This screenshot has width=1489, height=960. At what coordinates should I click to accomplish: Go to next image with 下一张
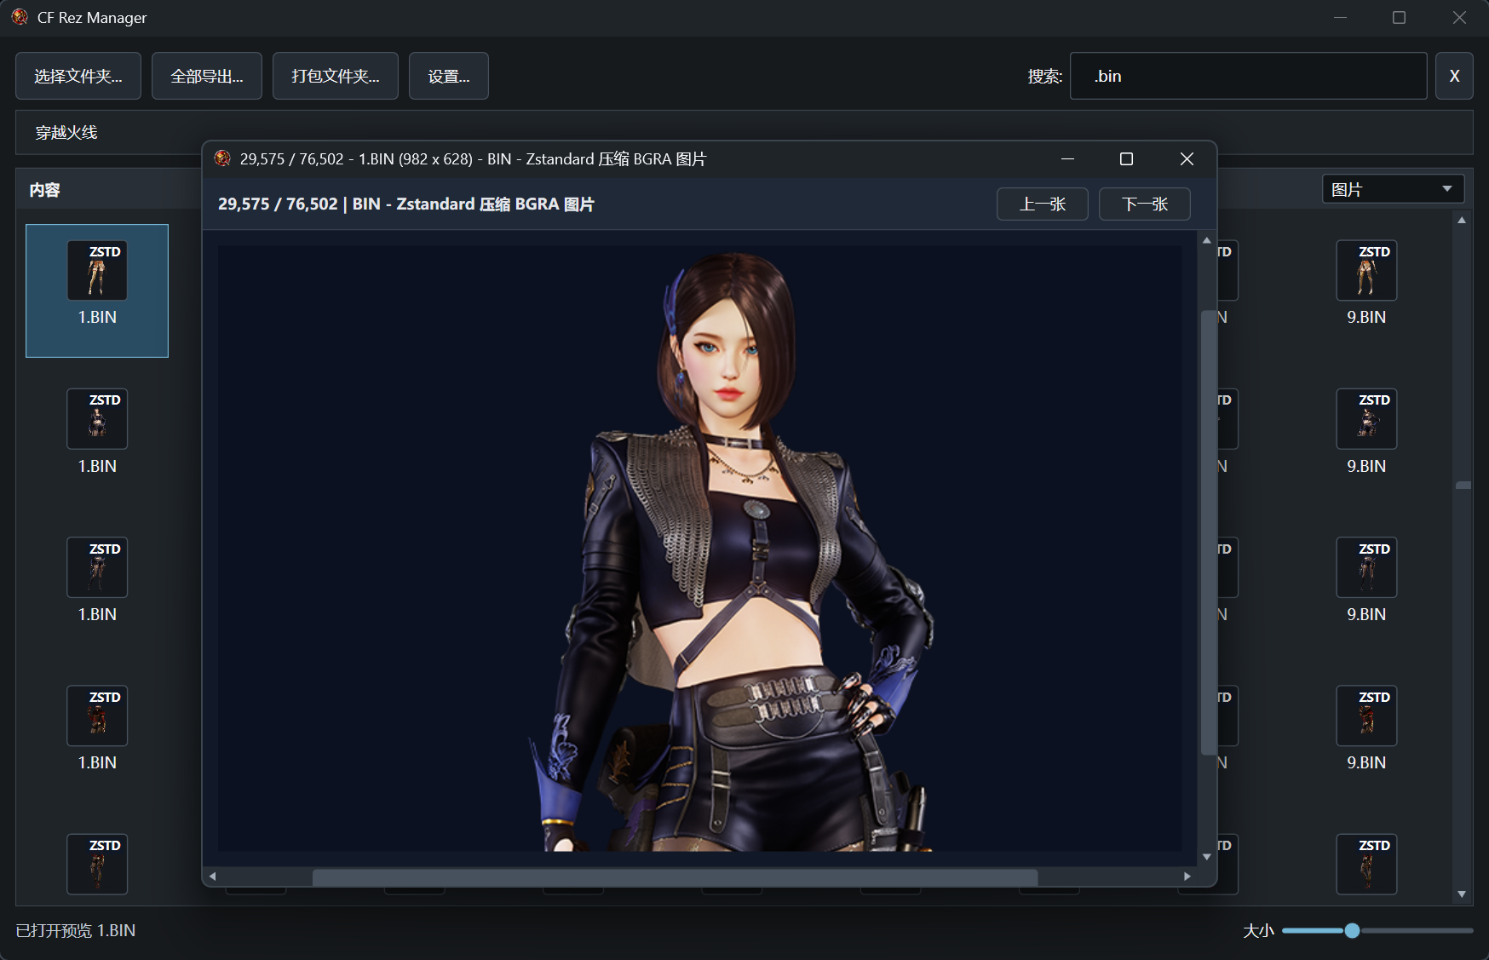(x=1145, y=204)
